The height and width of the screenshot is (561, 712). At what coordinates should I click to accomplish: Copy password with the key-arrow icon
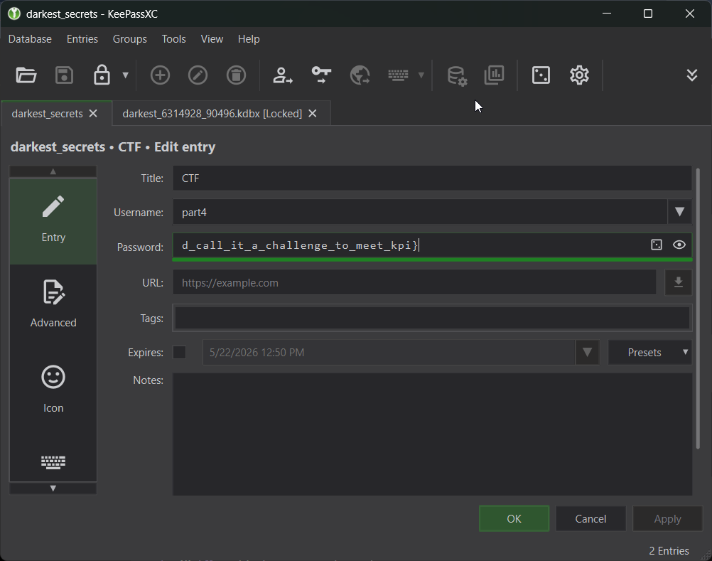click(x=321, y=75)
